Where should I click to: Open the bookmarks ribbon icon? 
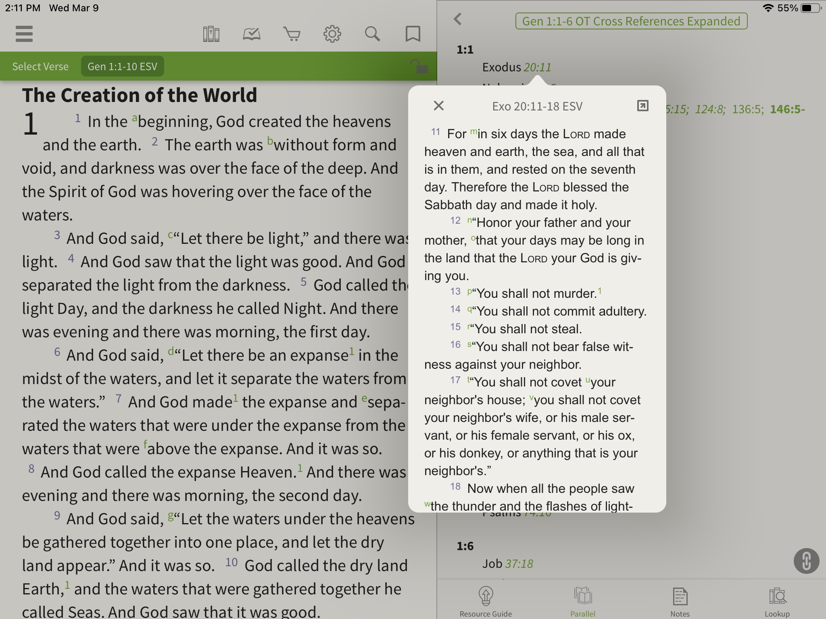(x=413, y=34)
